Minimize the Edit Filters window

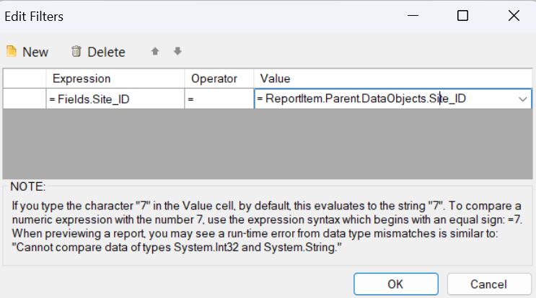(413, 15)
